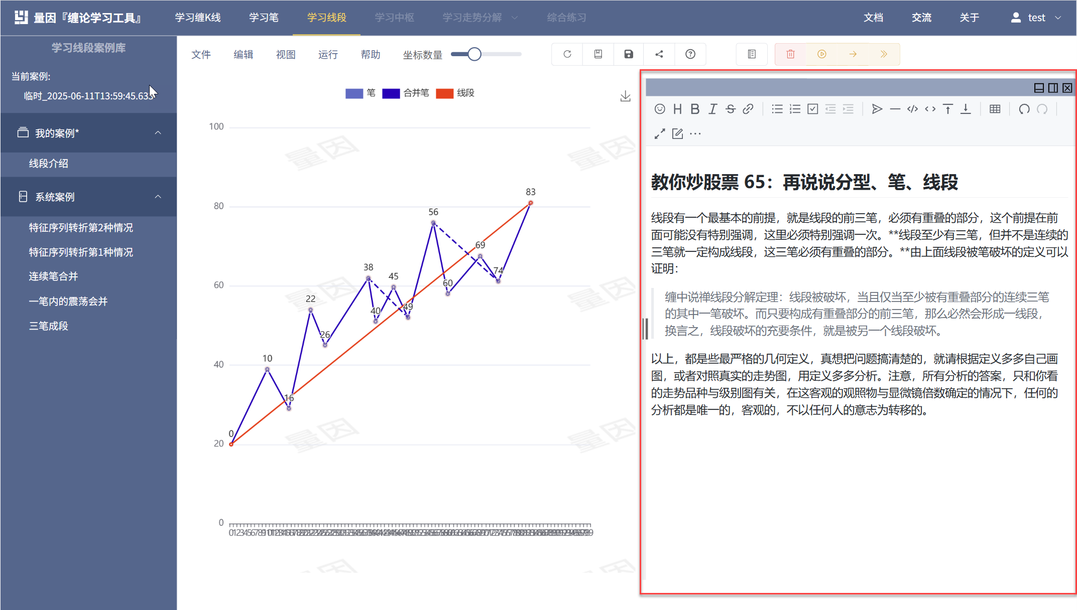Insert a table into the editor
1077x610 pixels.
(x=995, y=109)
